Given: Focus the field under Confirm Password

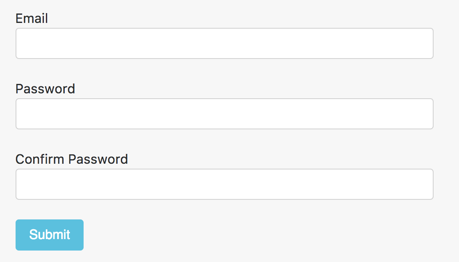Looking at the screenshot, I should [x=224, y=184].
